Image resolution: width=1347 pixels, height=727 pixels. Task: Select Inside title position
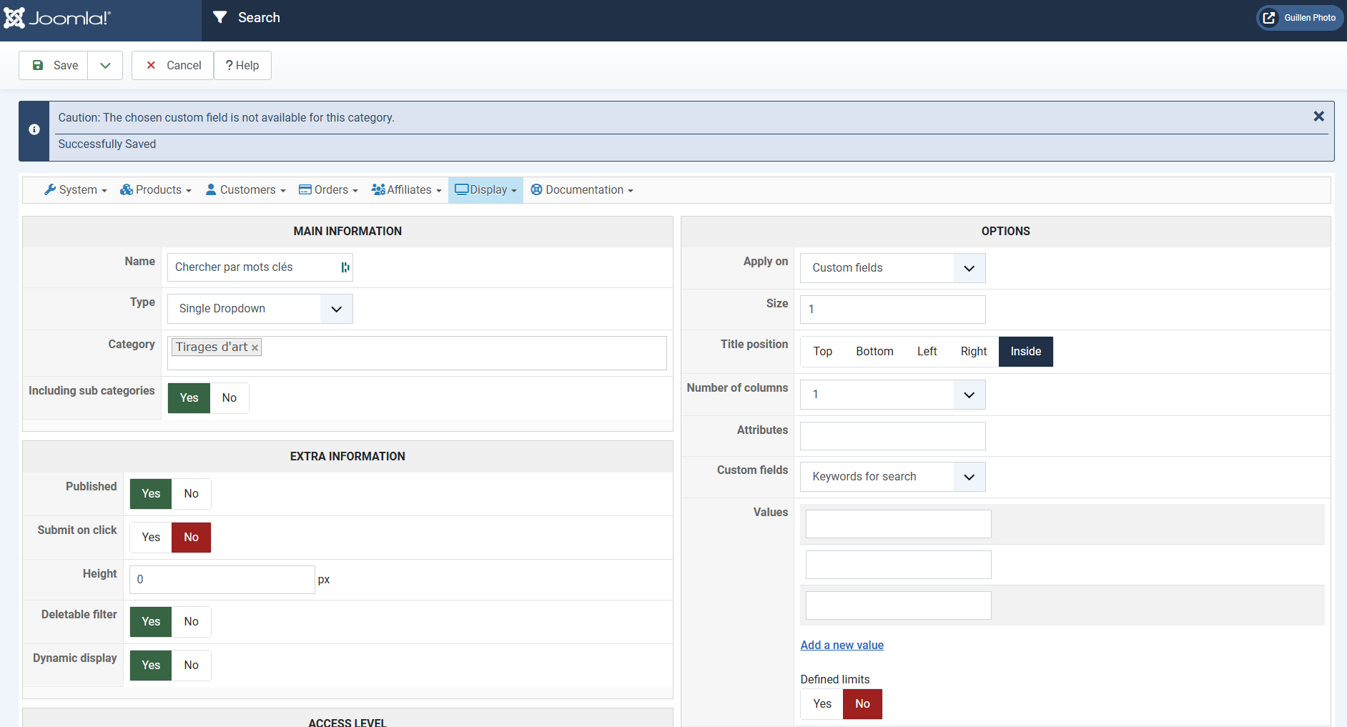1026,352
